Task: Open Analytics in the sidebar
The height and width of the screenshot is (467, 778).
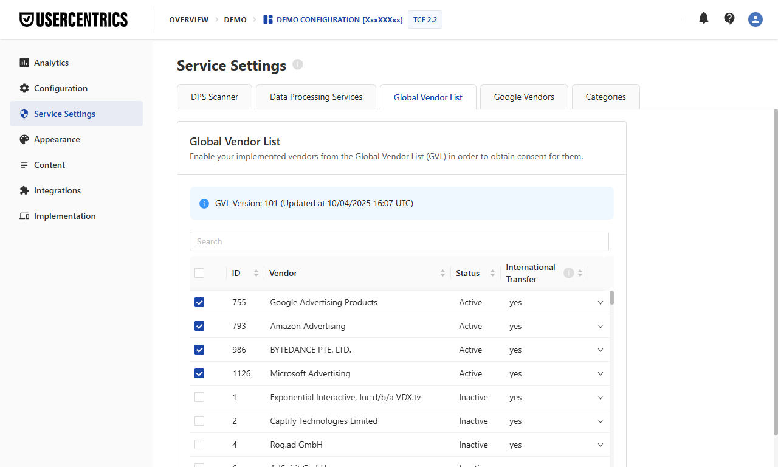Action: [x=76, y=63]
